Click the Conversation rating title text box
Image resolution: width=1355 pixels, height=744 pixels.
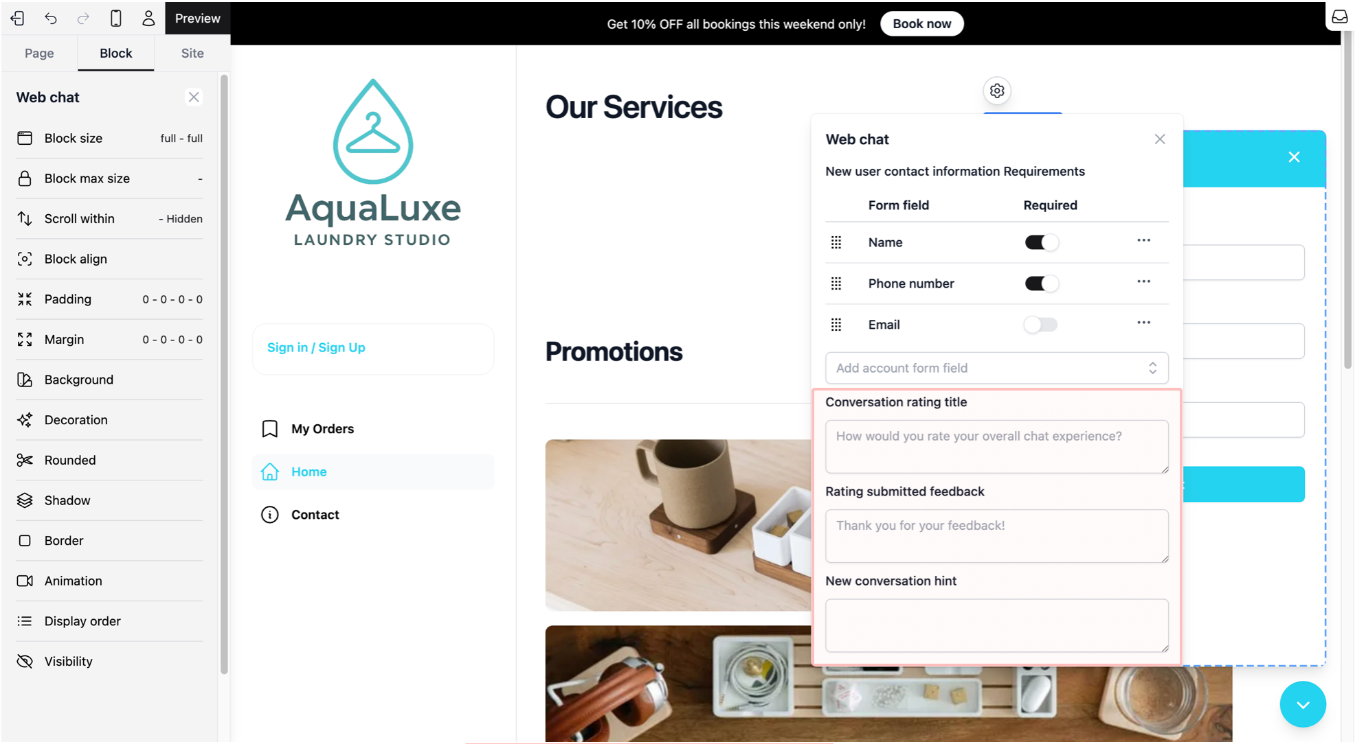coord(996,446)
